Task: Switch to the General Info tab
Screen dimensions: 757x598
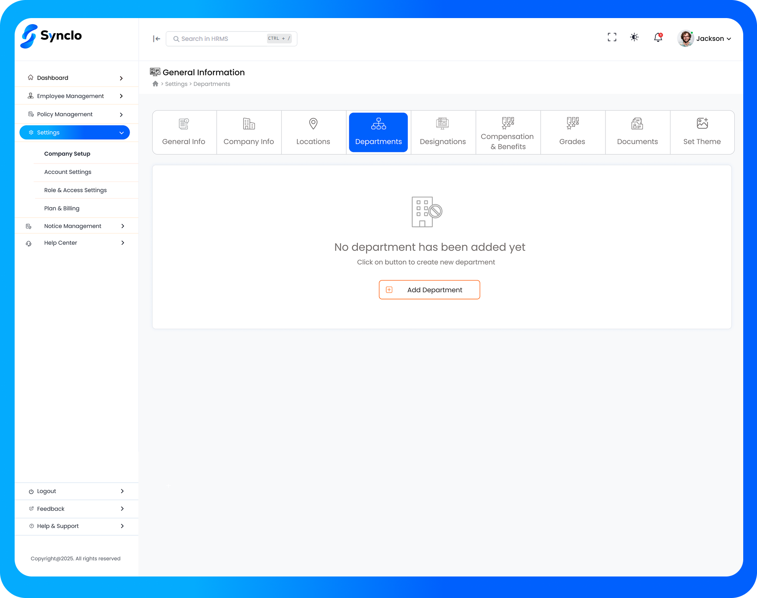Action: tap(184, 133)
